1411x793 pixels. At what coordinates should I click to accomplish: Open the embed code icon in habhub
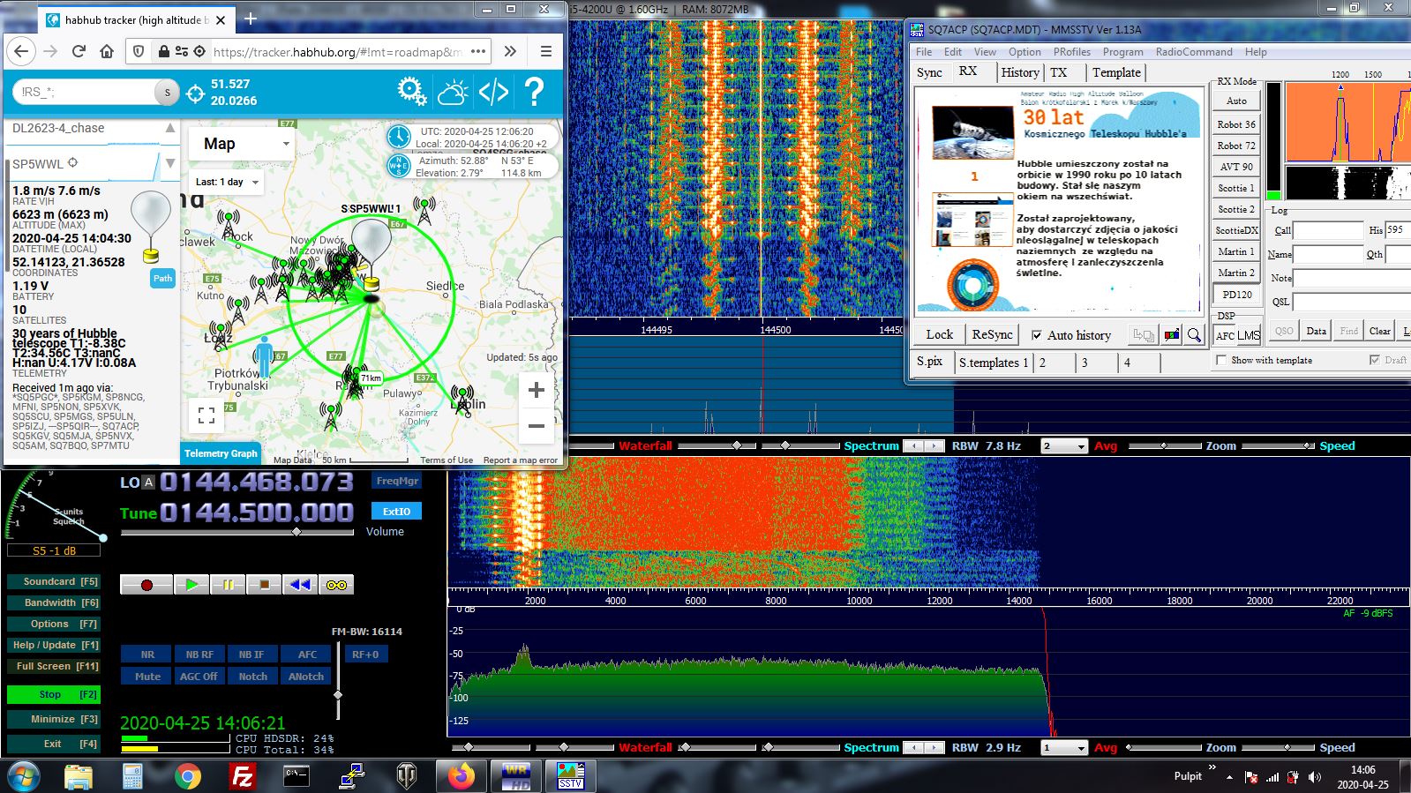pyautogui.click(x=493, y=91)
